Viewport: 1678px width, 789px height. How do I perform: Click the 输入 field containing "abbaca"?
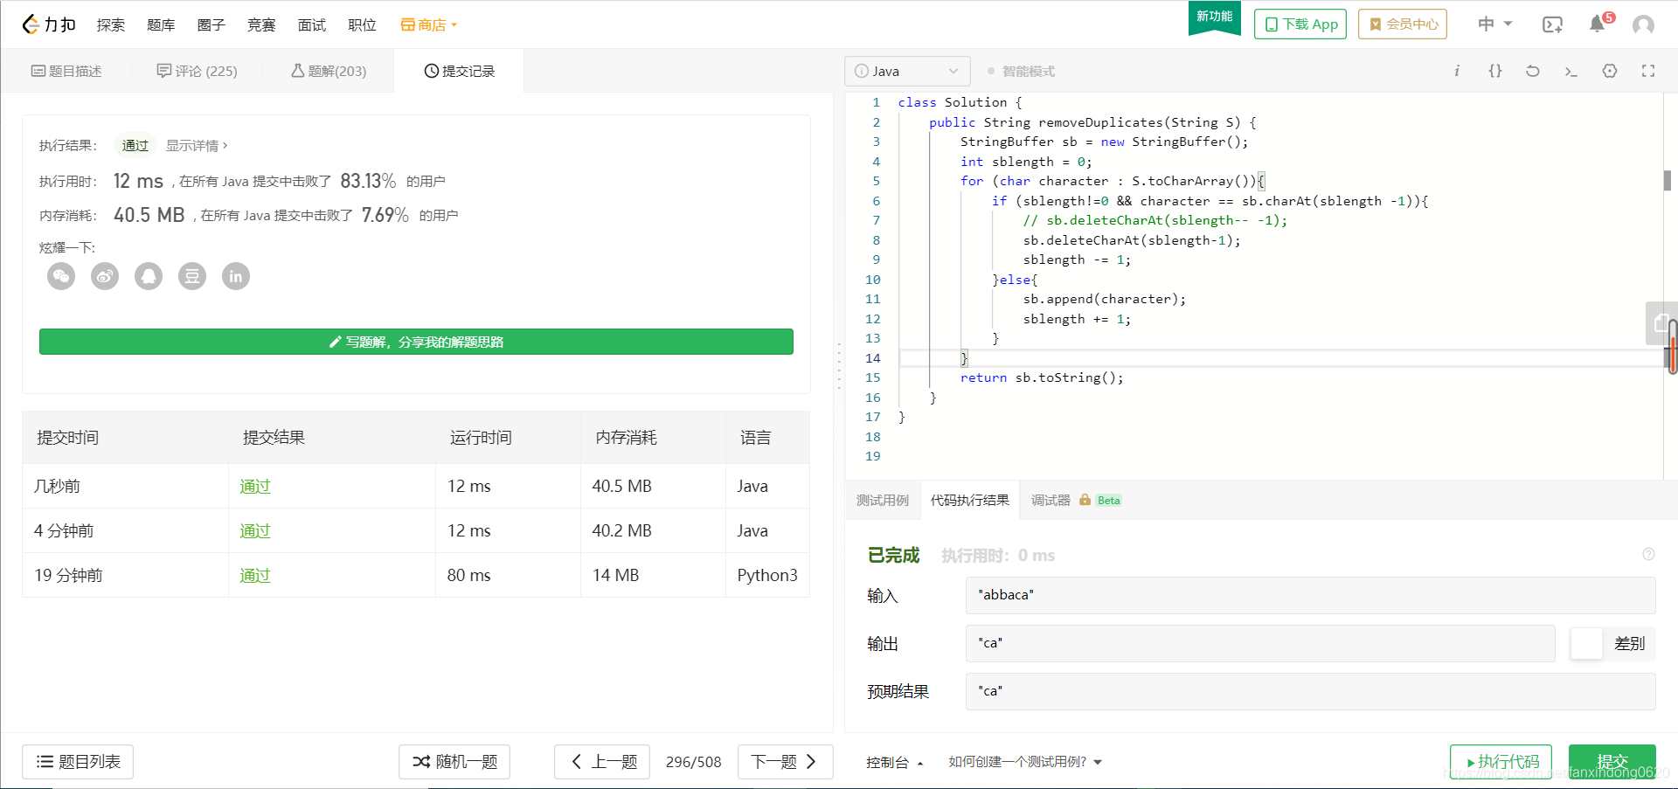coord(1311,595)
